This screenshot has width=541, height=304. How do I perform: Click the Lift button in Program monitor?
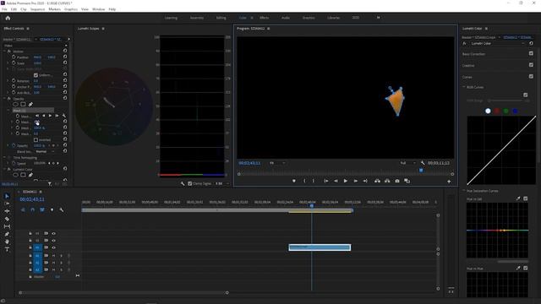(378, 181)
